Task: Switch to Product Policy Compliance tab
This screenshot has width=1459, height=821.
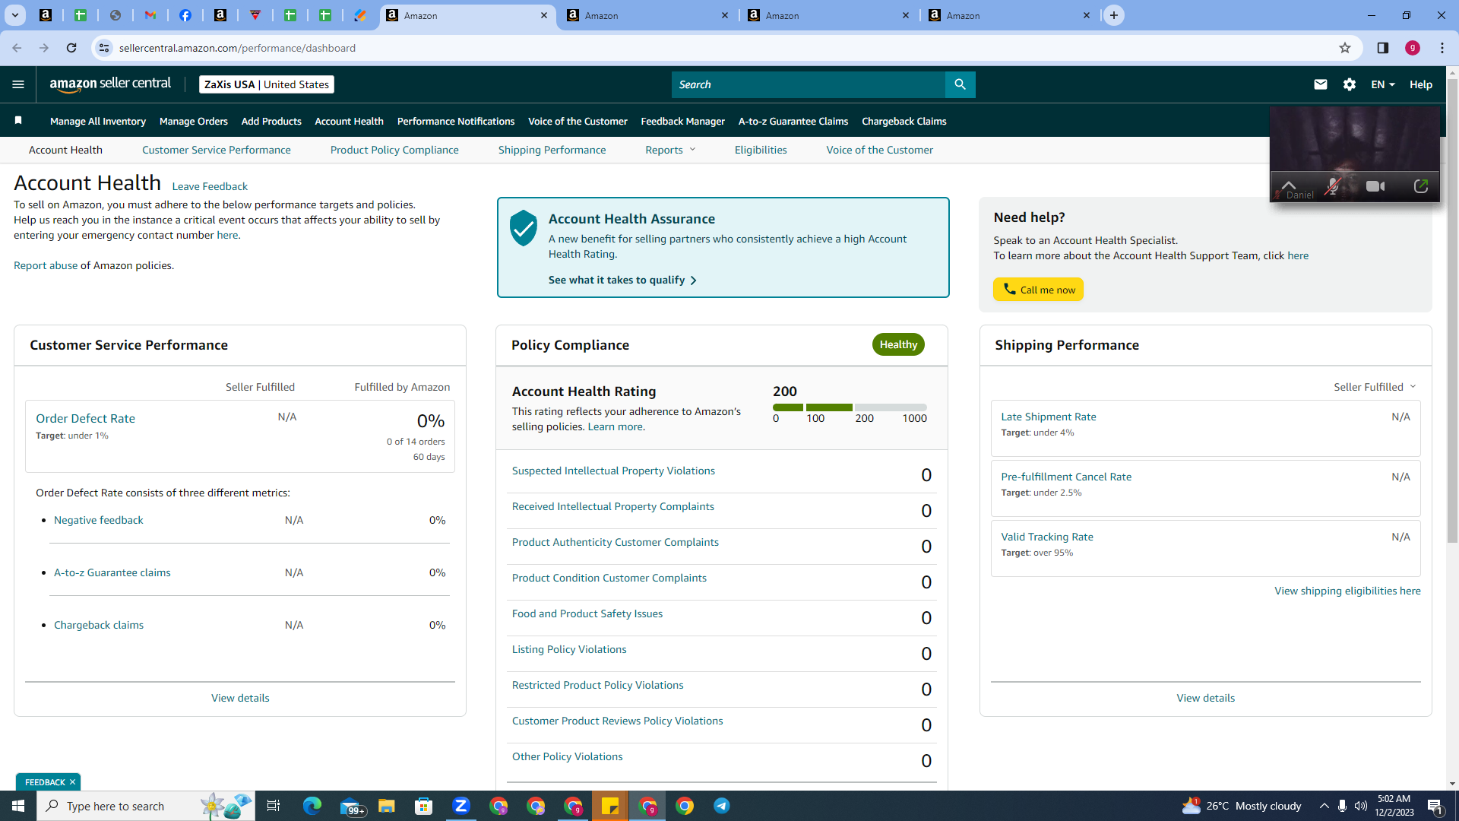Action: [394, 150]
